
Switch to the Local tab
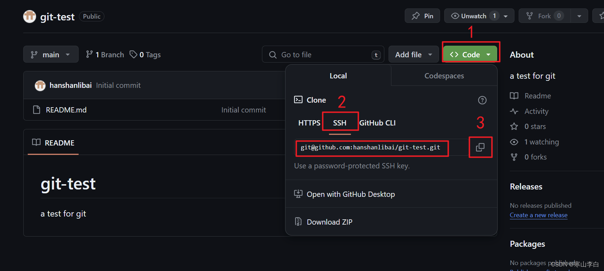point(338,76)
